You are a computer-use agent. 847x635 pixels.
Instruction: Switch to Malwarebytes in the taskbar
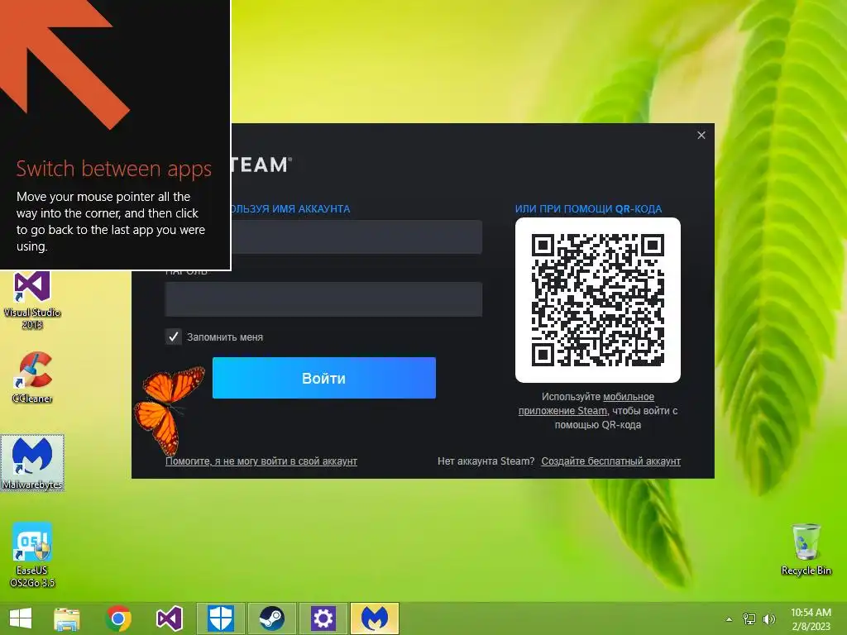tap(375, 618)
